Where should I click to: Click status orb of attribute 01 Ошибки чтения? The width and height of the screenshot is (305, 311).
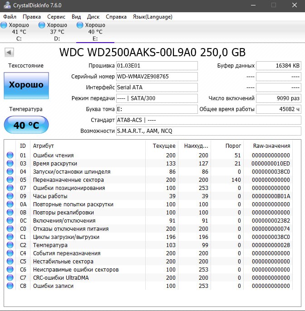10,155
